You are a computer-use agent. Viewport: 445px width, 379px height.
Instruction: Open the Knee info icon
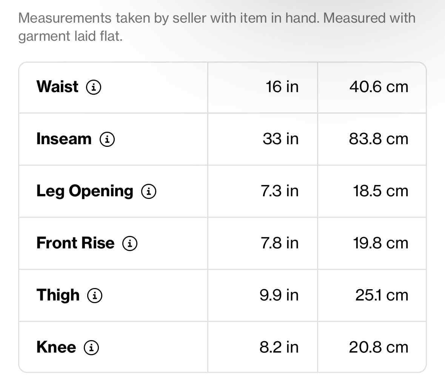coord(91,348)
